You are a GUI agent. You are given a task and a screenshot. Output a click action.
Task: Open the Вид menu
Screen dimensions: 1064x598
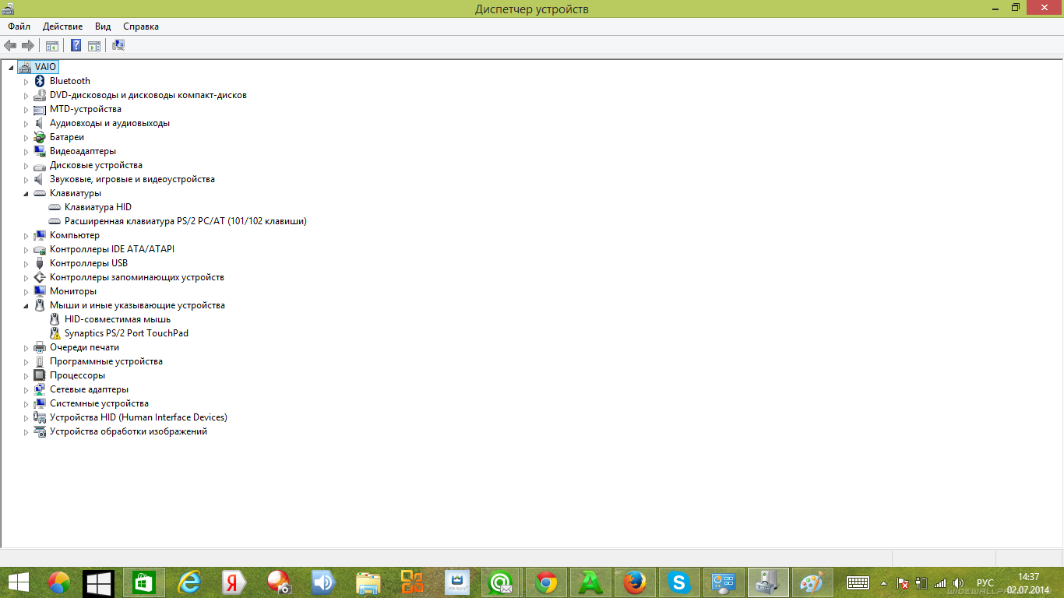tap(103, 26)
